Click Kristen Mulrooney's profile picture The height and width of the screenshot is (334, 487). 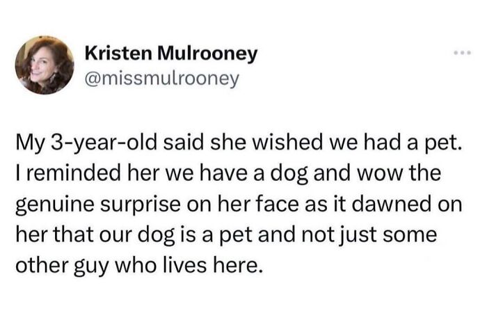click(45, 65)
